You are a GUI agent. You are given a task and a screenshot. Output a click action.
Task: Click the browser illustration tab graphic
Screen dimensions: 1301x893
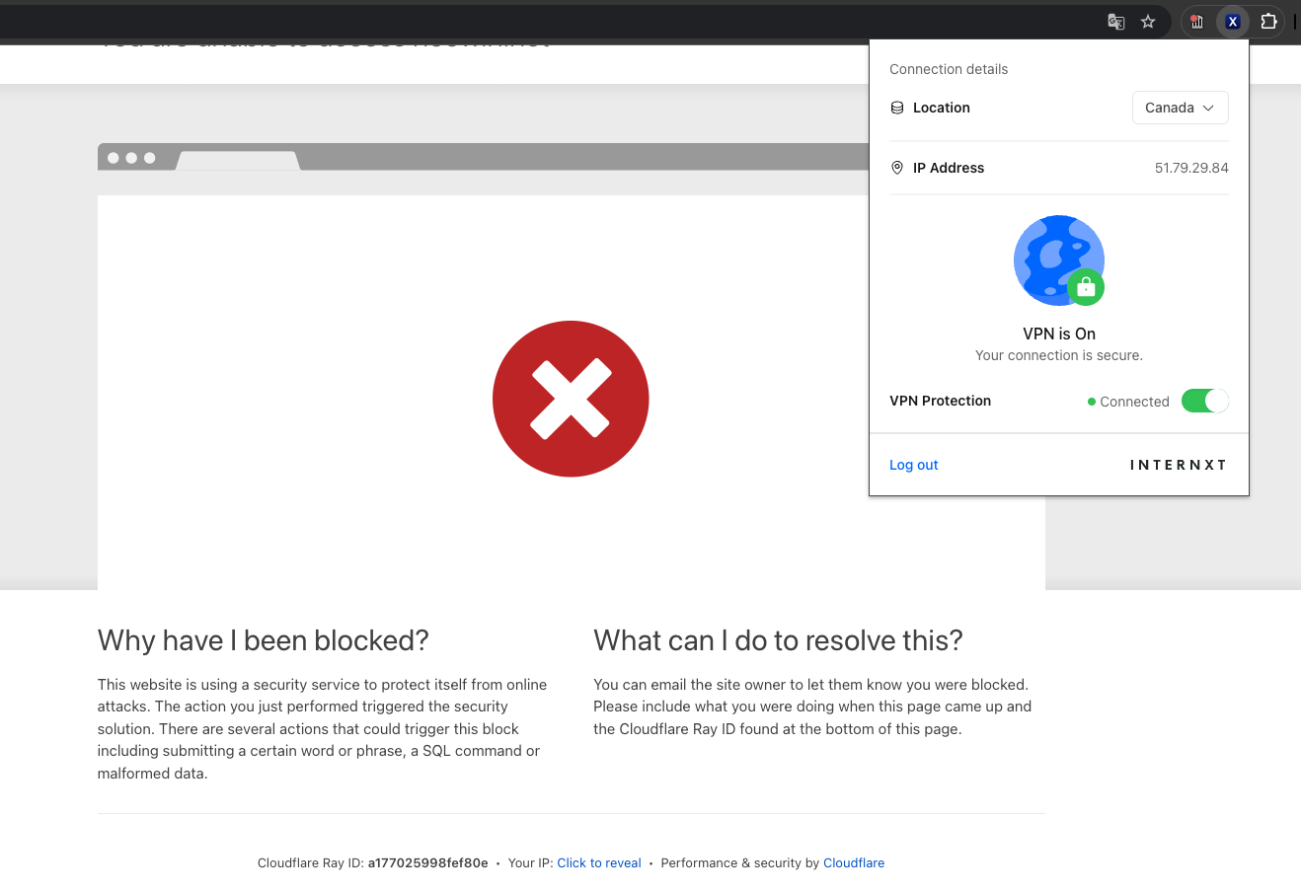point(238,161)
